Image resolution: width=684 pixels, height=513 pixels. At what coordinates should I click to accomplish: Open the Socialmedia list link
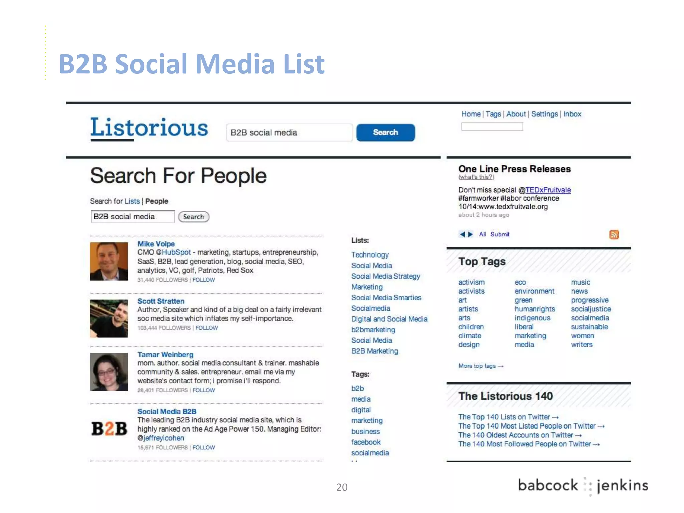[x=371, y=308]
